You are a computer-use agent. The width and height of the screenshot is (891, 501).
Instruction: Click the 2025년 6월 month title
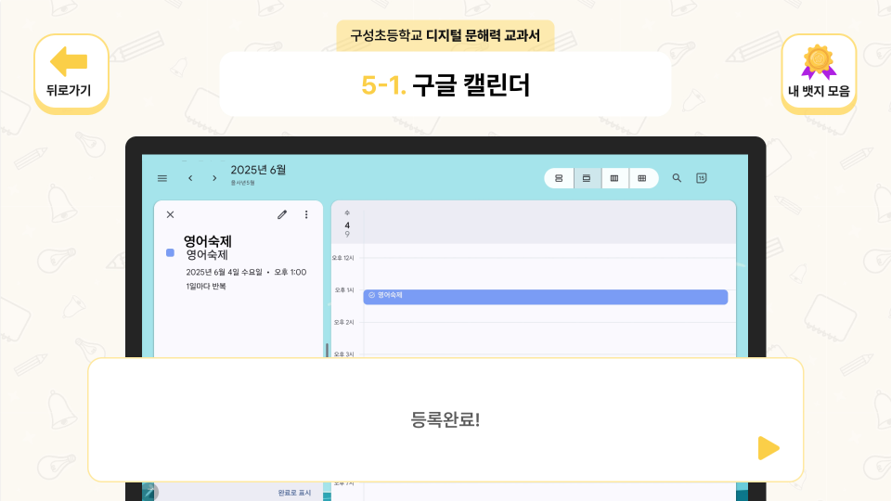point(258,170)
